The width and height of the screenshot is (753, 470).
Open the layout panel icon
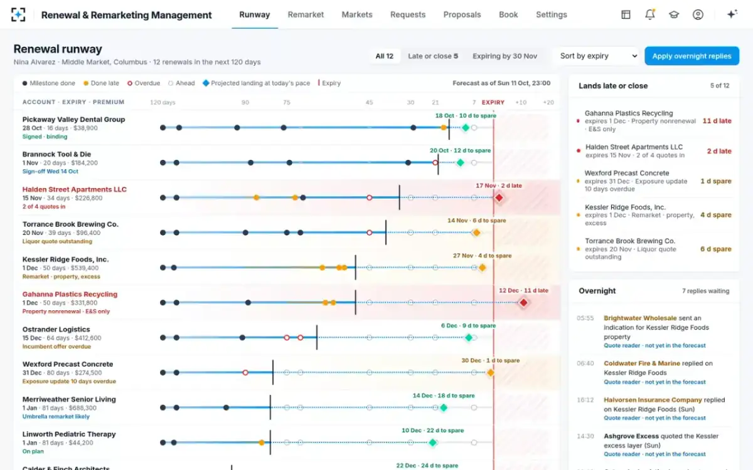(626, 14)
